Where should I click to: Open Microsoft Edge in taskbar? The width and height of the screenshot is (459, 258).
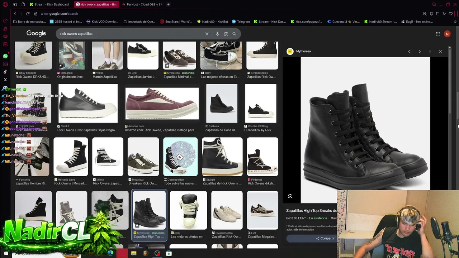(110, 253)
